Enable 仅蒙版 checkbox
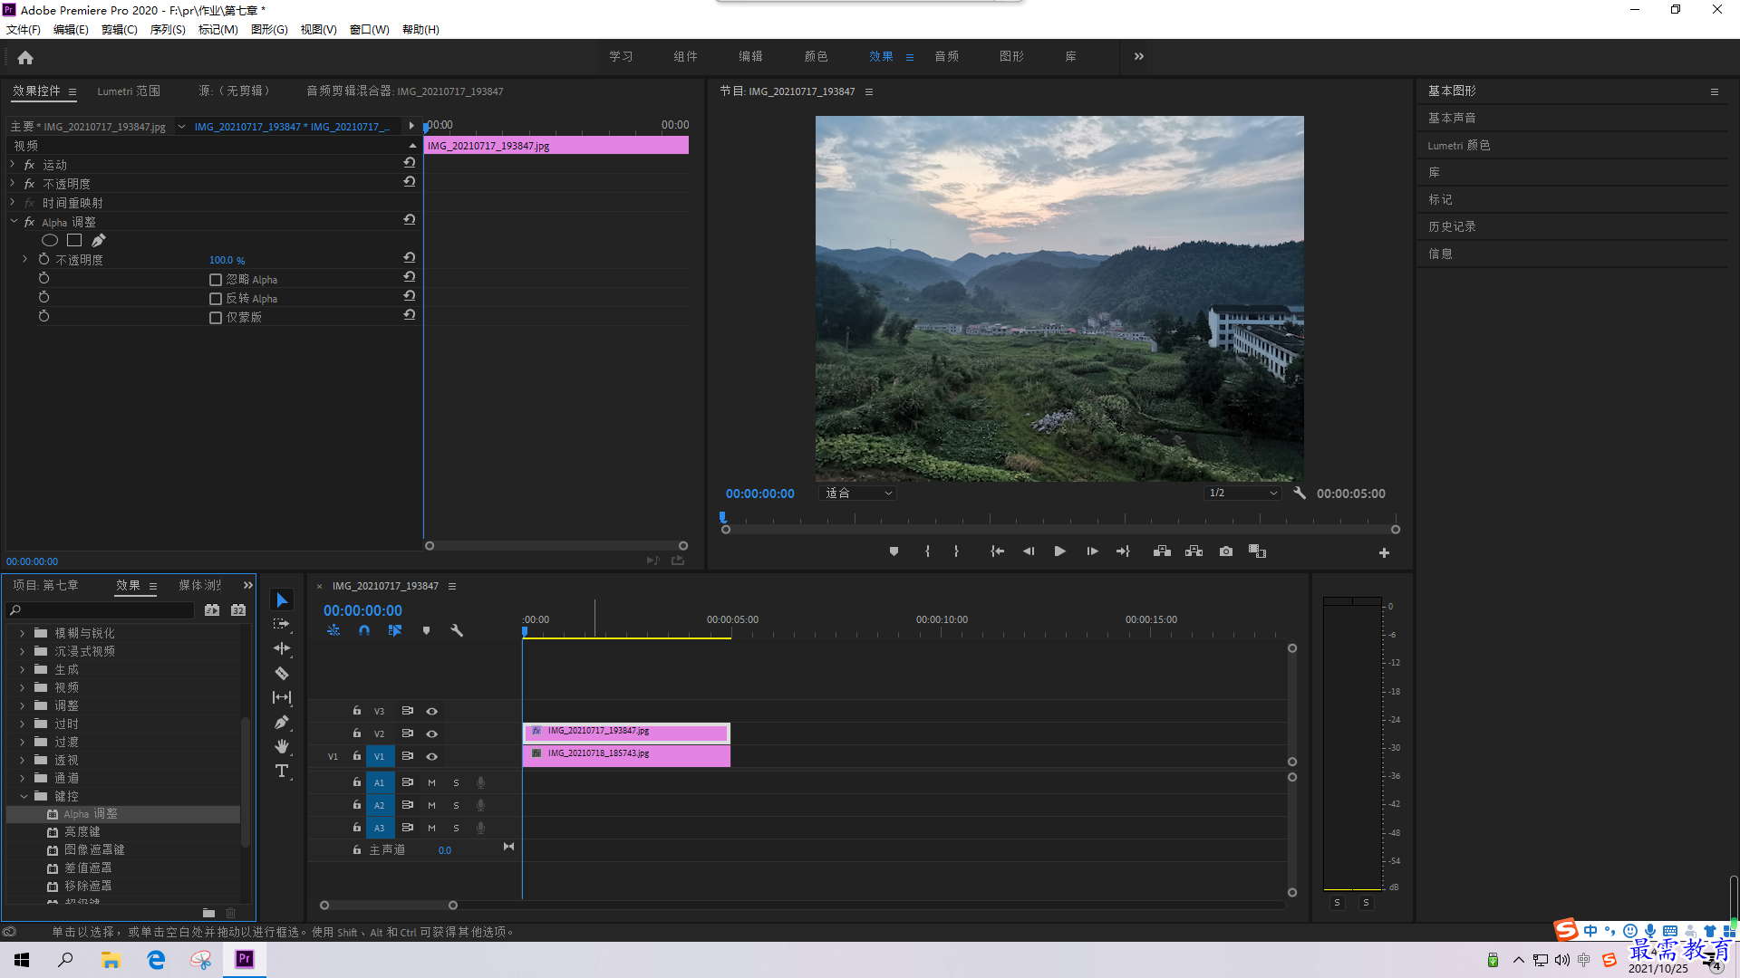This screenshot has width=1740, height=978. pos(216,318)
